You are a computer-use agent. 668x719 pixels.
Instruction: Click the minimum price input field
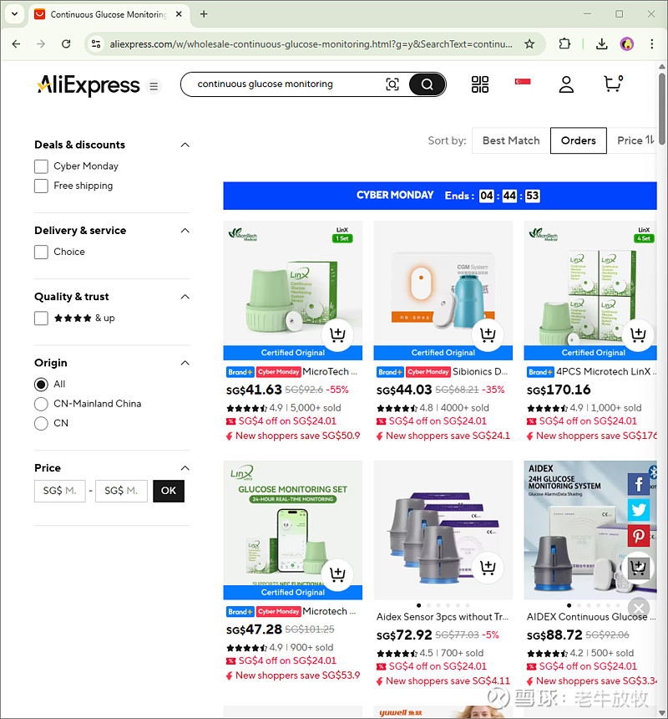60,491
